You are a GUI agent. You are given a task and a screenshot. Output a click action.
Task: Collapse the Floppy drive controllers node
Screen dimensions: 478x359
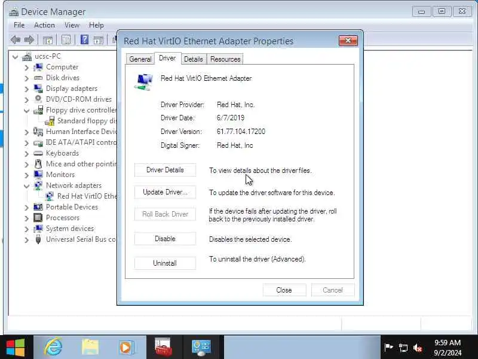[26, 110]
